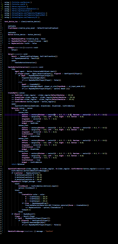
Task: Click the 'AwaitConfirmButton(R:slider_regular...' function definition
Action: (x=59, y=169)
